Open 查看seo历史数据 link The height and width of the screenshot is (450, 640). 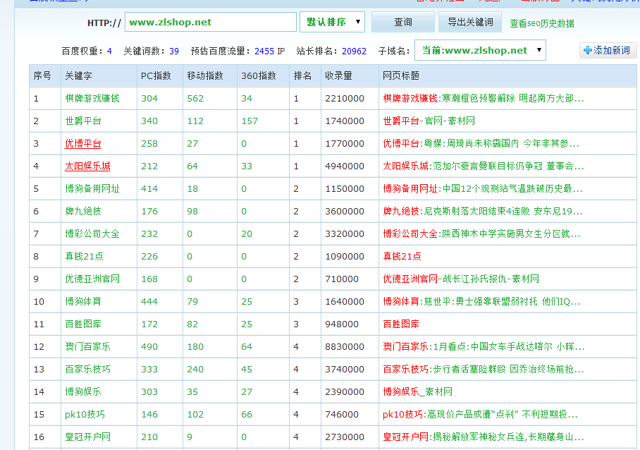tap(541, 24)
